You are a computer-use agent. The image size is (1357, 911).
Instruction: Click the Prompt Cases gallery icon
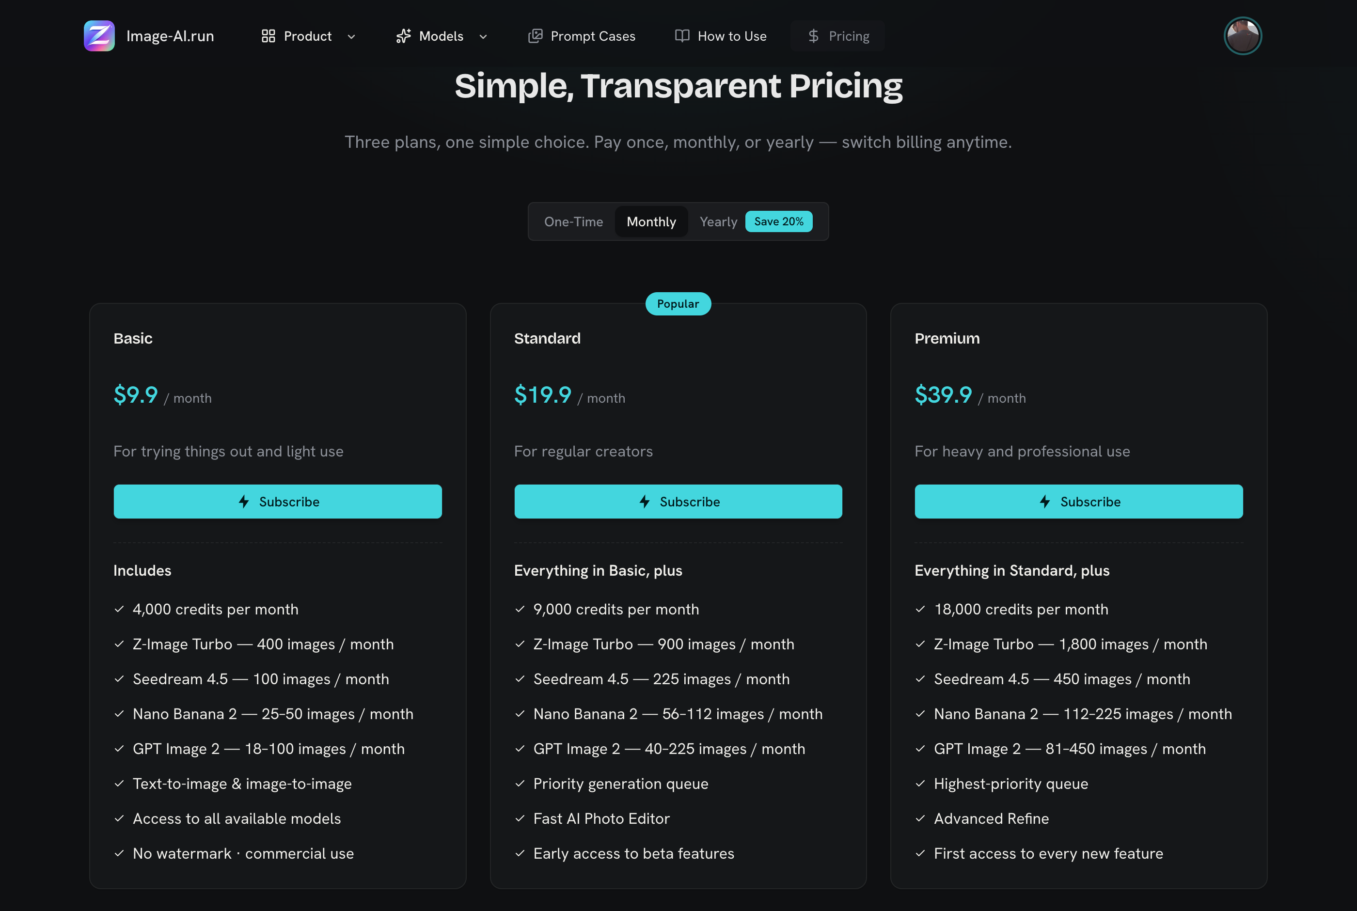pos(535,36)
